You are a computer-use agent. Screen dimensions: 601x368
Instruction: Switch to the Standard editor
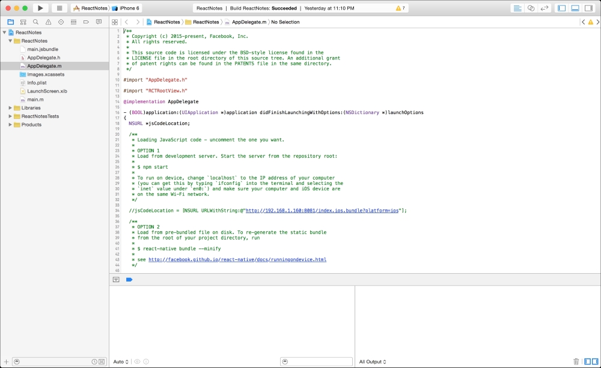coord(517,8)
